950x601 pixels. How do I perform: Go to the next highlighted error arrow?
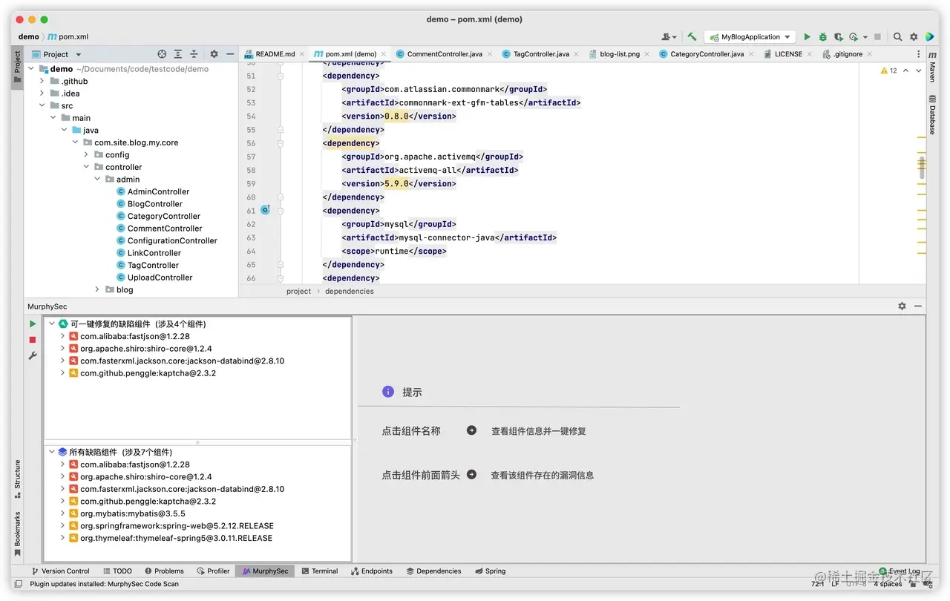919,70
